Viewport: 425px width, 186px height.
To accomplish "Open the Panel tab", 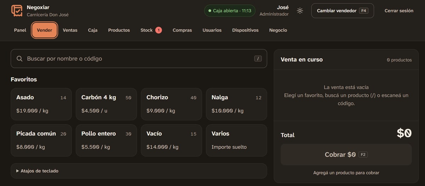I will pos(20,30).
